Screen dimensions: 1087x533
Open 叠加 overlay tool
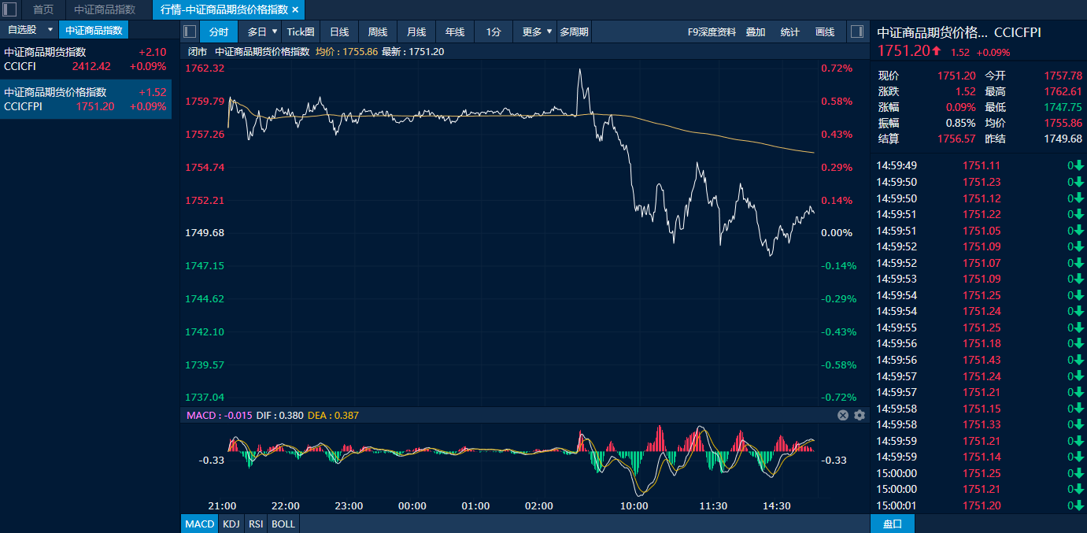[756, 31]
